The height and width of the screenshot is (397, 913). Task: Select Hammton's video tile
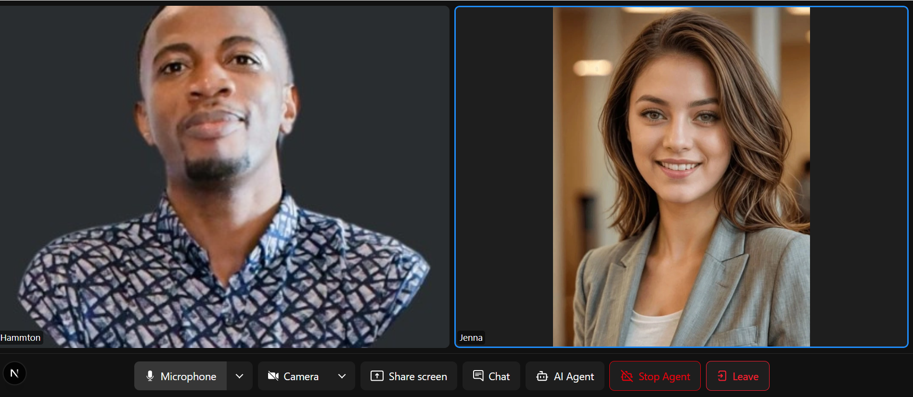(224, 176)
